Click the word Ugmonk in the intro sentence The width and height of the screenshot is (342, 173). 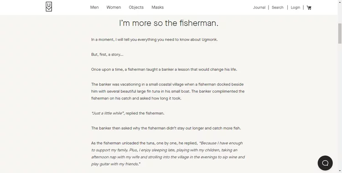coord(209,40)
